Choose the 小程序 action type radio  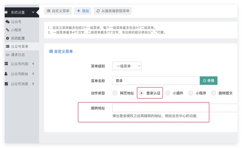click(191, 93)
